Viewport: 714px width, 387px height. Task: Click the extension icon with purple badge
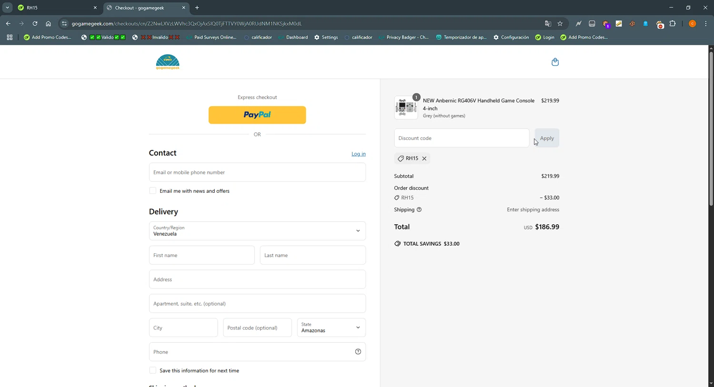pos(605,24)
